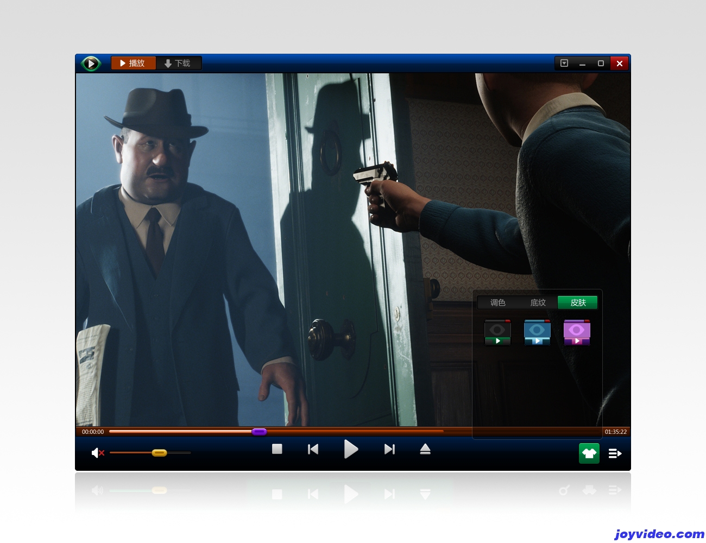706x543 pixels.
Task: Switch to the 下载 tab
Action: click(x=178, y=63)
